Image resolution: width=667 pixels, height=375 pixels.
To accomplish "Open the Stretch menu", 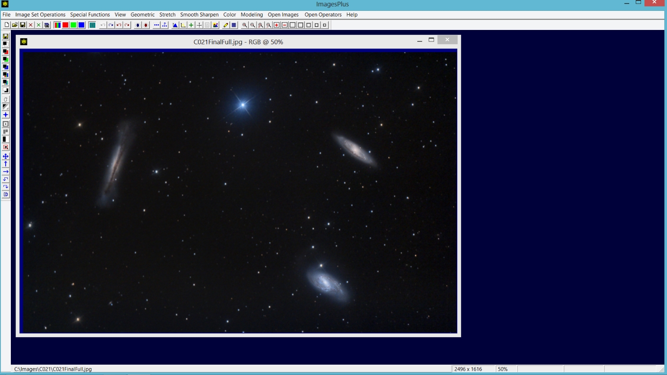I will [x=167, y=15].
